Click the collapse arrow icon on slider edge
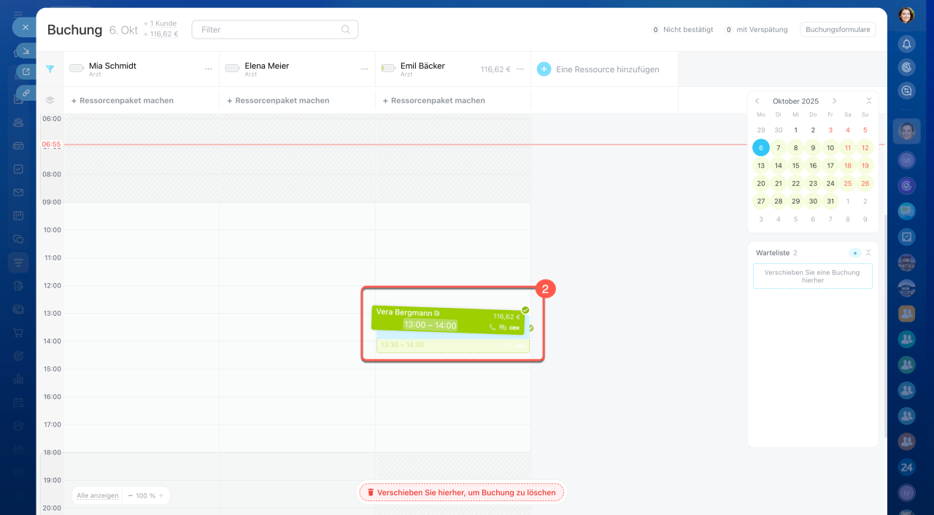 click(26, 50)
